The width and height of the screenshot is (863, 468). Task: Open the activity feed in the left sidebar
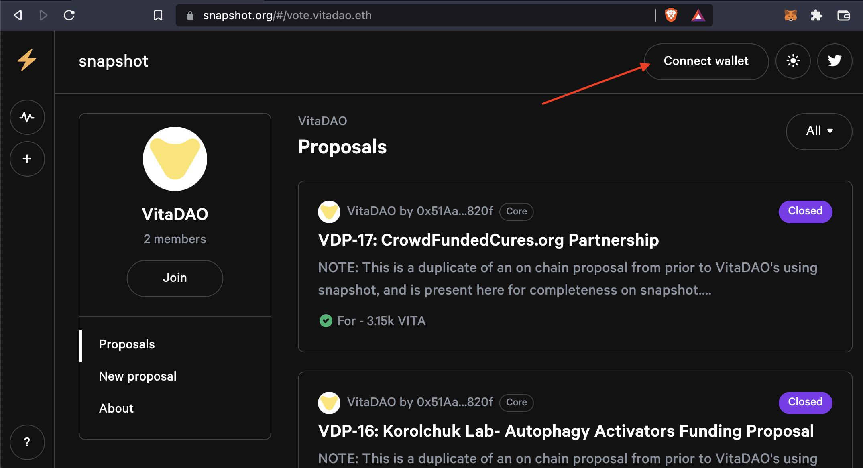pyautogui.click(x=27, y=117)
